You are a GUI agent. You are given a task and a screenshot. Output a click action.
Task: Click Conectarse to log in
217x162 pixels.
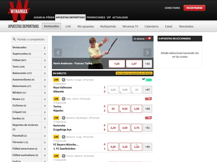pos(172,8)
